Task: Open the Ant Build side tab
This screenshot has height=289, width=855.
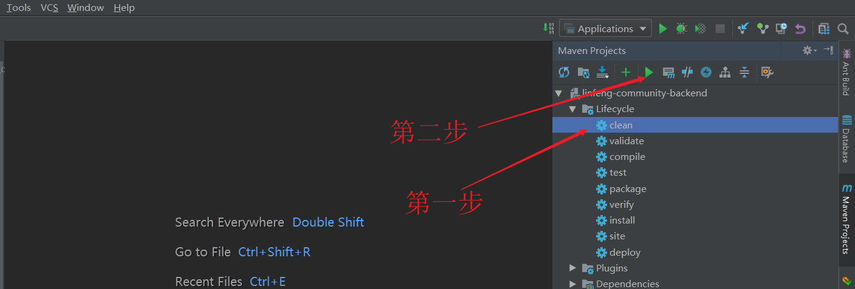Action: pyautogui.click(x=846, y=74)
